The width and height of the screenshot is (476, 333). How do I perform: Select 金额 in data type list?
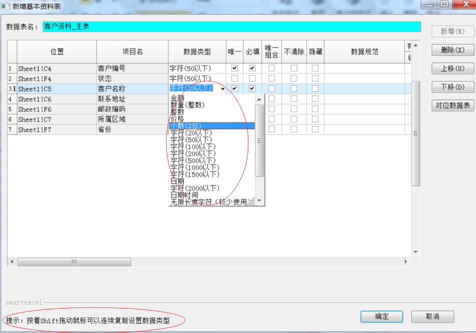(212, 98)
